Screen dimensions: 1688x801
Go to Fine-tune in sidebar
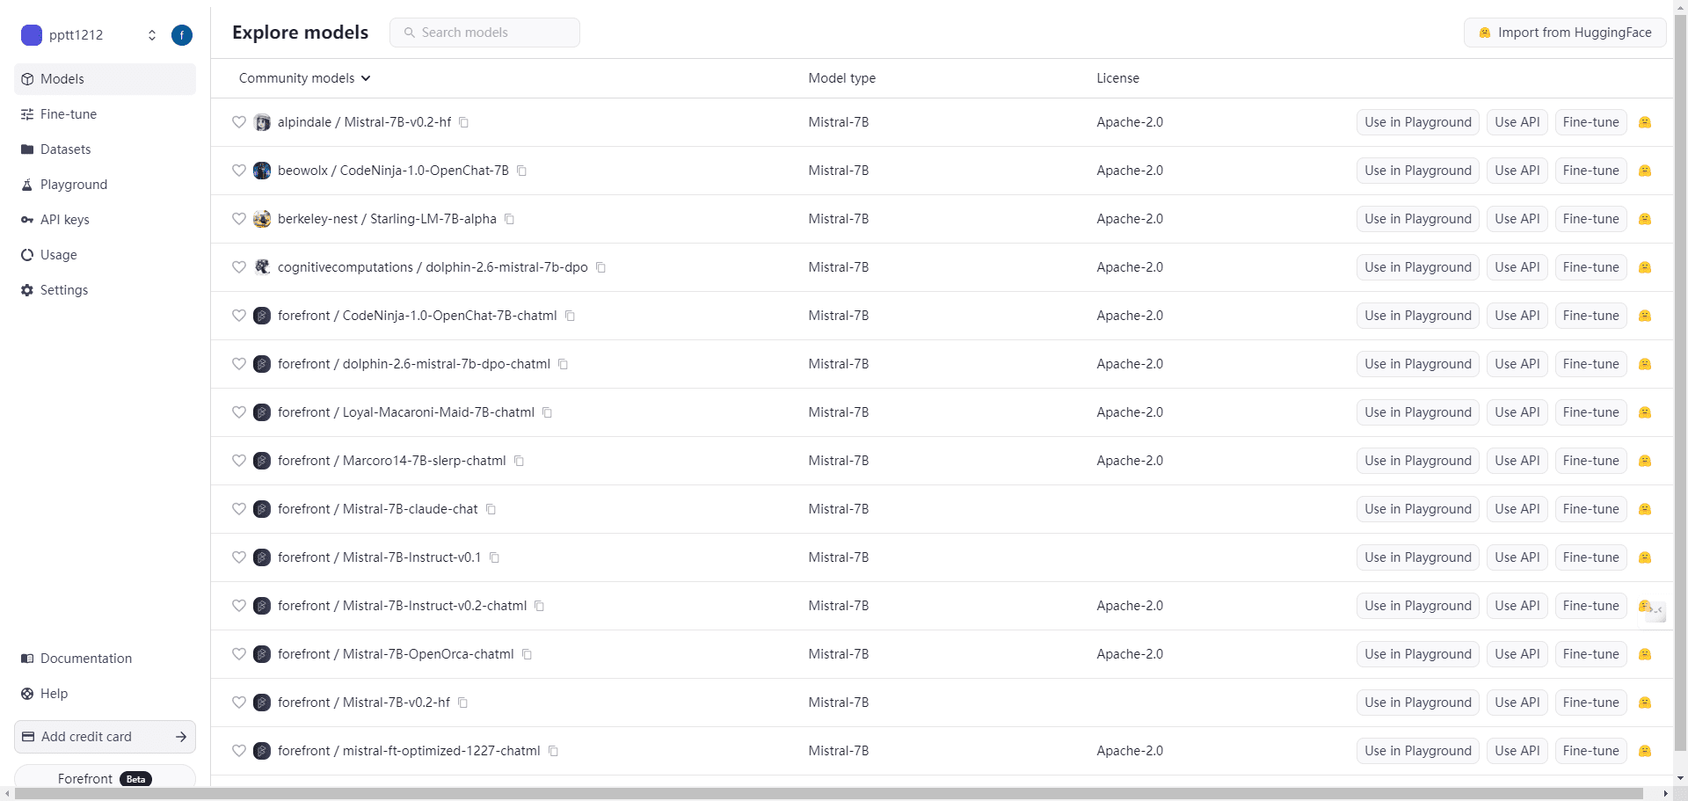pyautogui.click(x=105, y=114)
